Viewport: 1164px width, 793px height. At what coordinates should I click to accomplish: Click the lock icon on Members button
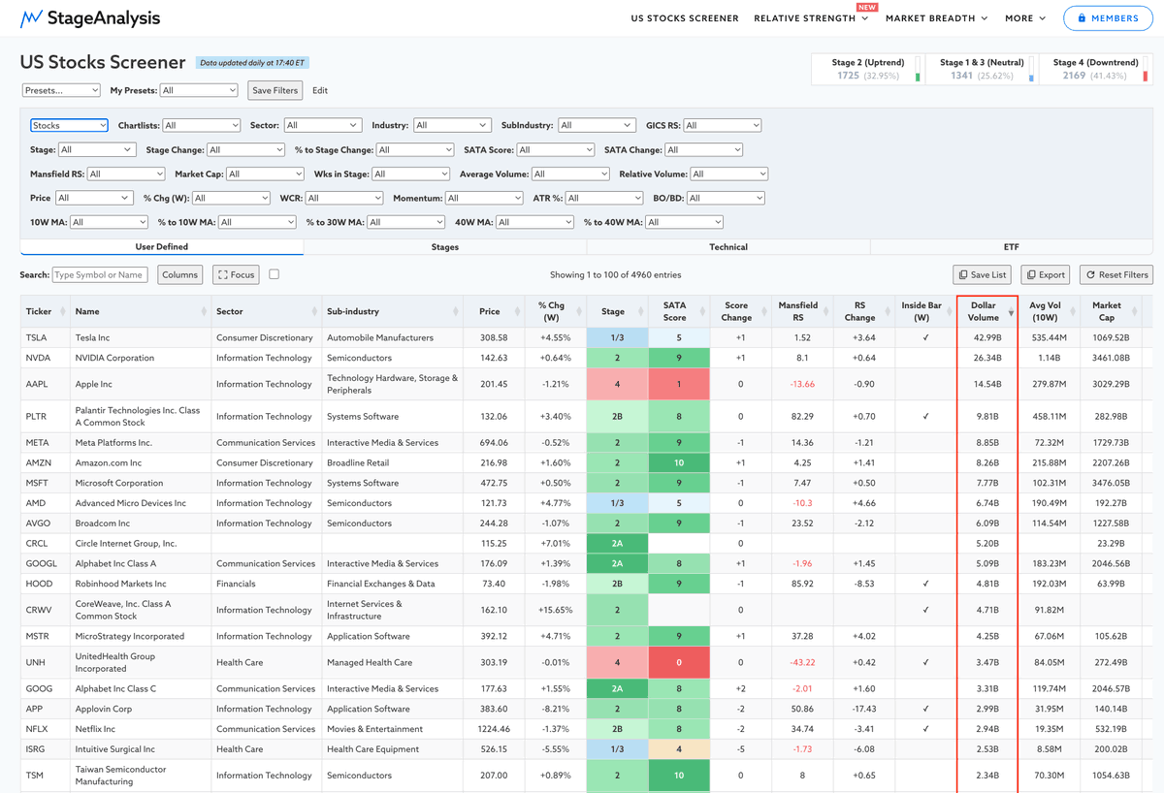(1082, 18)
